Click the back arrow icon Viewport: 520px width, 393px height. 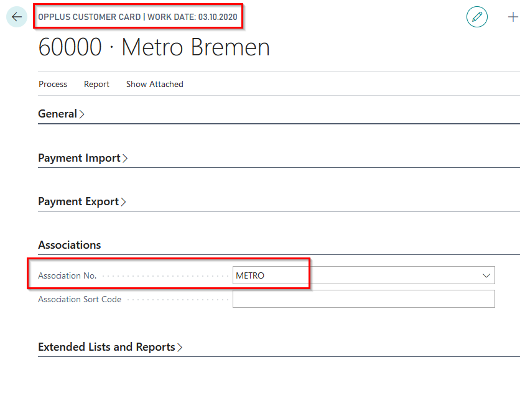coord(17,17)
